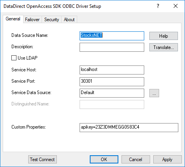Open the Service Data Source browse ellipsis button

point(154,93)
